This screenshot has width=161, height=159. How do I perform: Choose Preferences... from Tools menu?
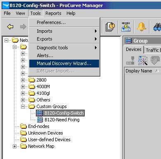point(64,22)
